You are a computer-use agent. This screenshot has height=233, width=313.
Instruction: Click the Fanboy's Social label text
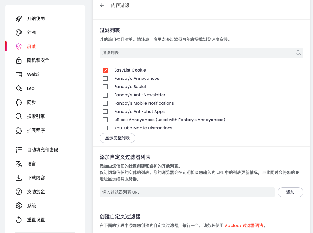pyautogui.click(x=130, y=87)
